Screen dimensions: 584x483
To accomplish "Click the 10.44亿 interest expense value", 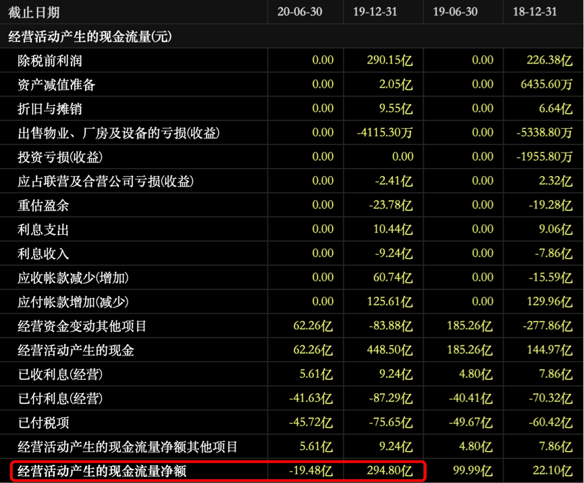I will 393,229.
